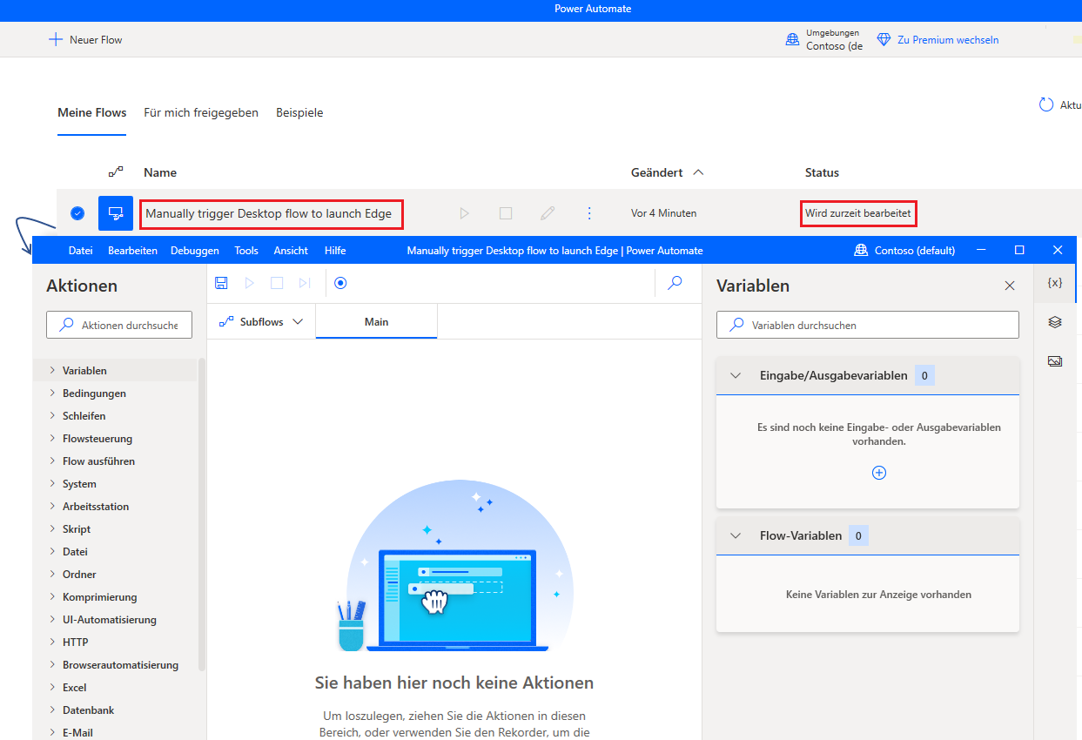The image size is (1082, 740).
Task: Focus the Variablen durchsuchen search field
Action: [868, 325]
